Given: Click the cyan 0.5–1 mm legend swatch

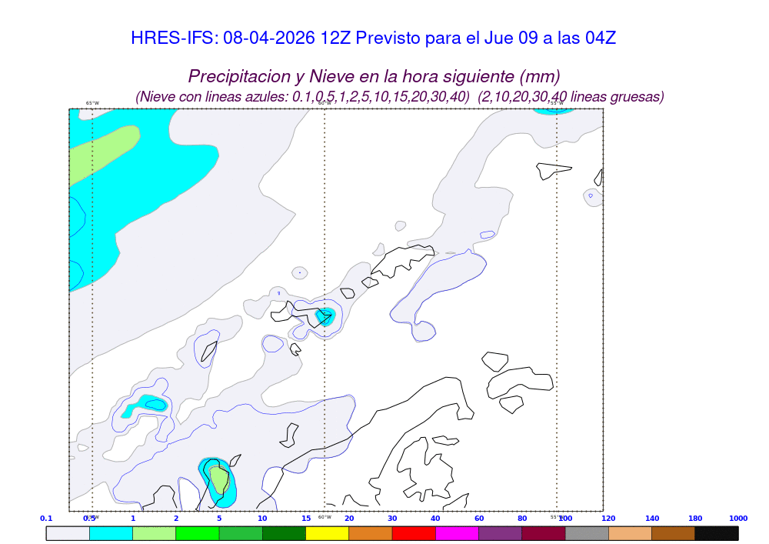Looking at the screenshot, I should pos(111,532).
